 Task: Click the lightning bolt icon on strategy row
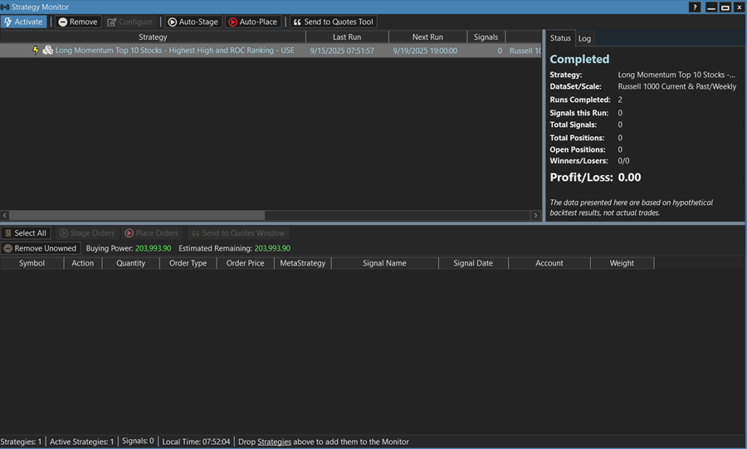pos(36,51)
